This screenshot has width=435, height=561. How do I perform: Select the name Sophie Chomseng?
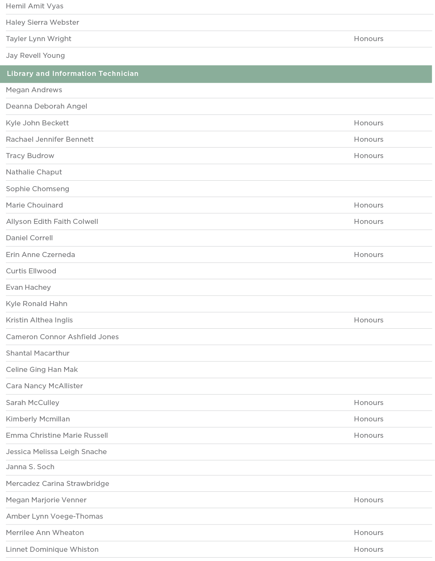coord(37,189)
